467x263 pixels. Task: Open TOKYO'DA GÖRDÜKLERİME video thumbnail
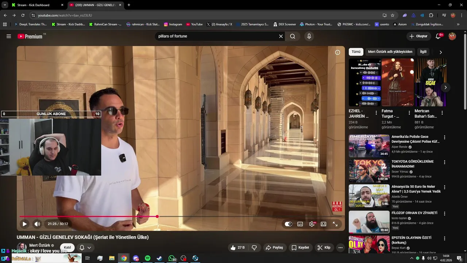tap(369, 171)
